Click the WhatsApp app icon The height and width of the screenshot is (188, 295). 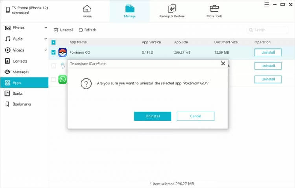63,79
